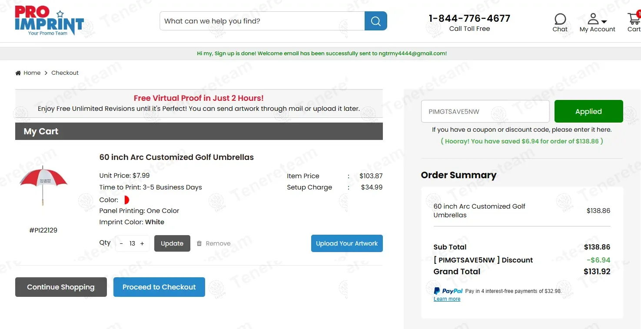Increase quantity with plus button

tap(142, 243)
